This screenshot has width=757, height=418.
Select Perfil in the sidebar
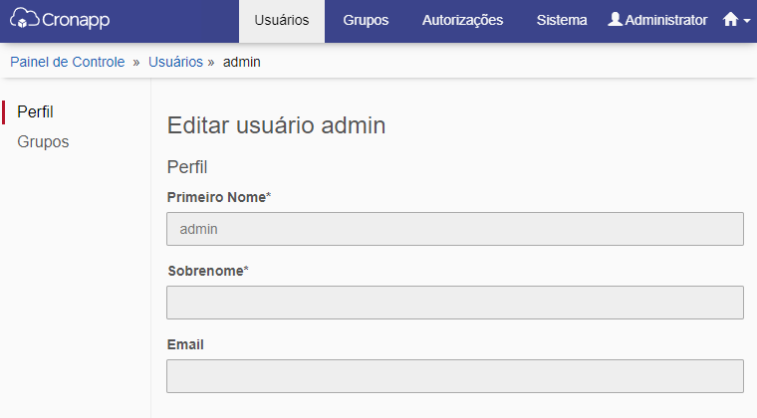pos(35,111)
